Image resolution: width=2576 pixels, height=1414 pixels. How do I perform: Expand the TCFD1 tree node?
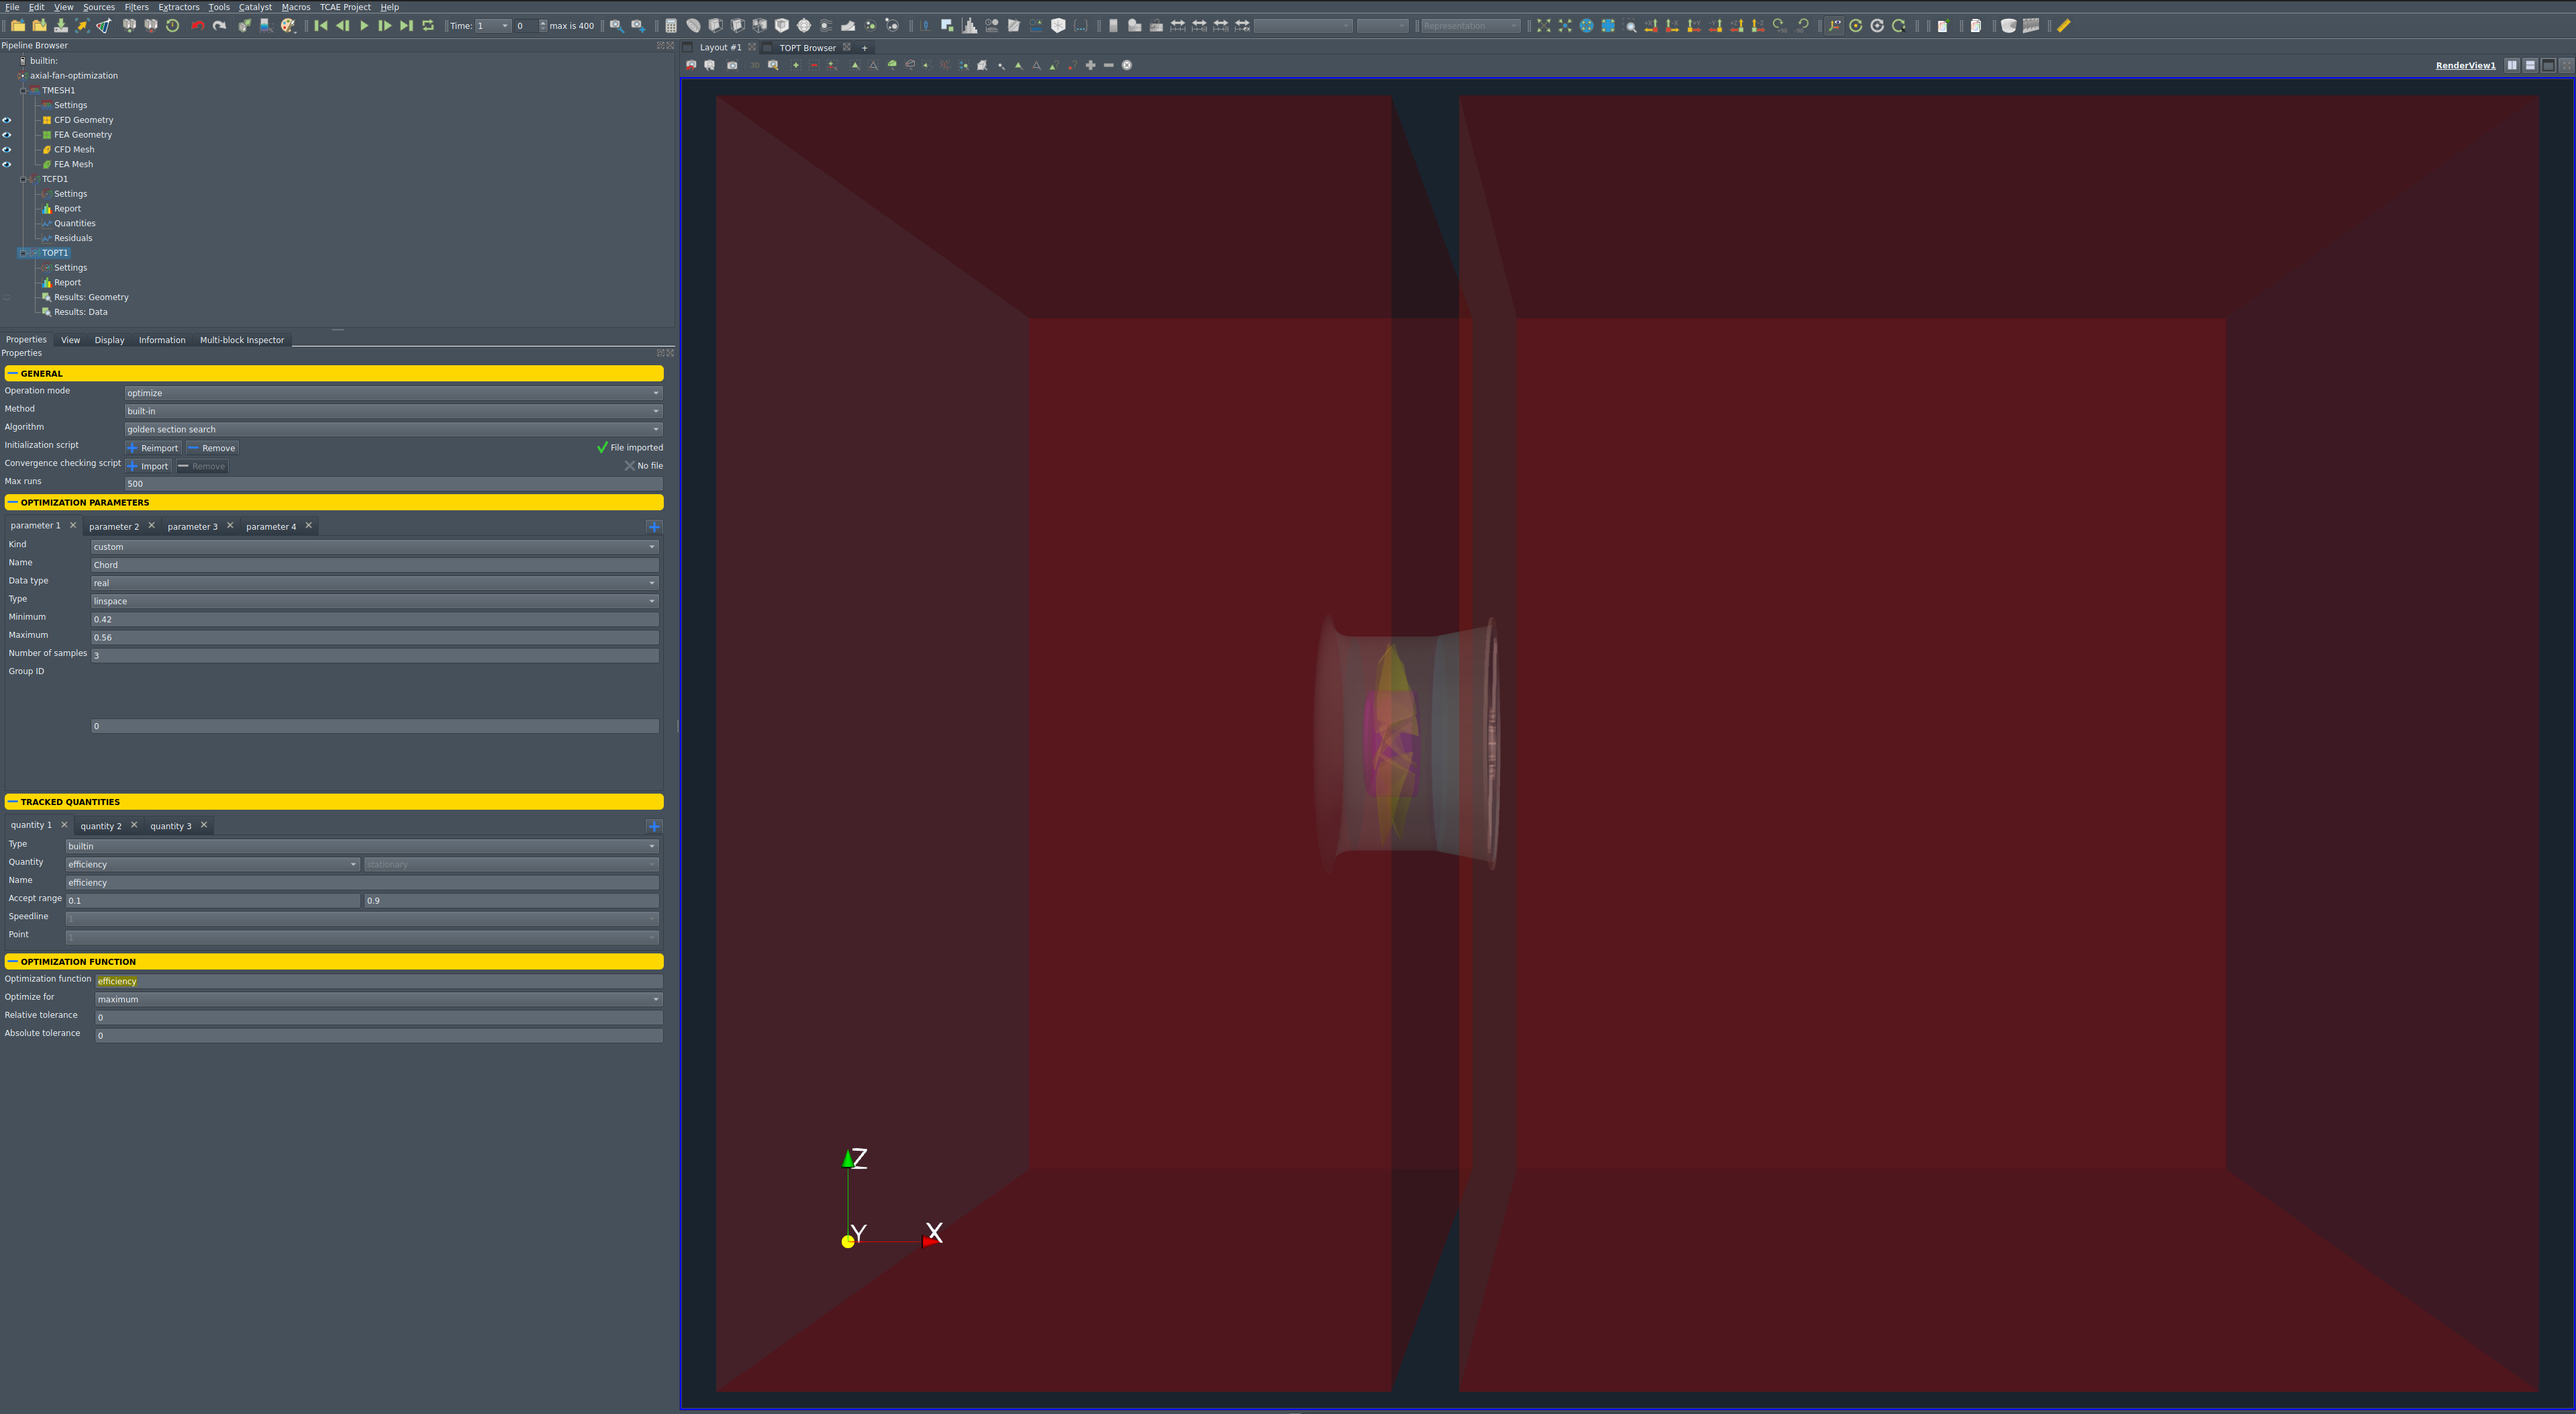pos(23,178)
